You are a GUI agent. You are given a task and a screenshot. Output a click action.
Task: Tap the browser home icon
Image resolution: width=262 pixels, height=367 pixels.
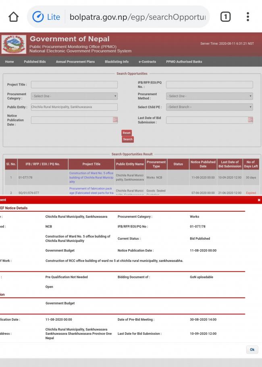click(x=13, y=17)
